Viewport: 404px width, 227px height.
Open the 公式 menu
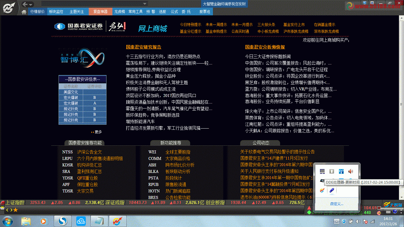coord(174,12)
